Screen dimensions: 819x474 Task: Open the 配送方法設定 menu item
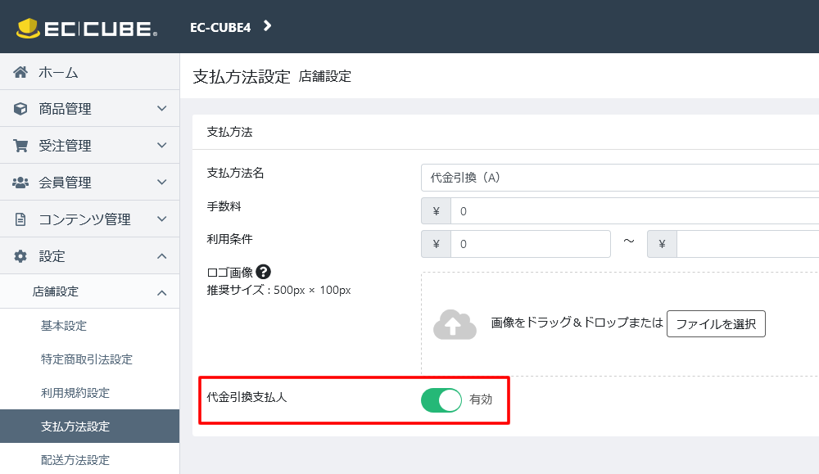click(75, 460)
